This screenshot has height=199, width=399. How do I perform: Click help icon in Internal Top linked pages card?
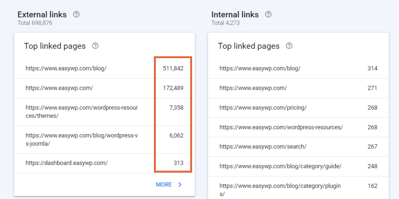click(x=289, y=46)
